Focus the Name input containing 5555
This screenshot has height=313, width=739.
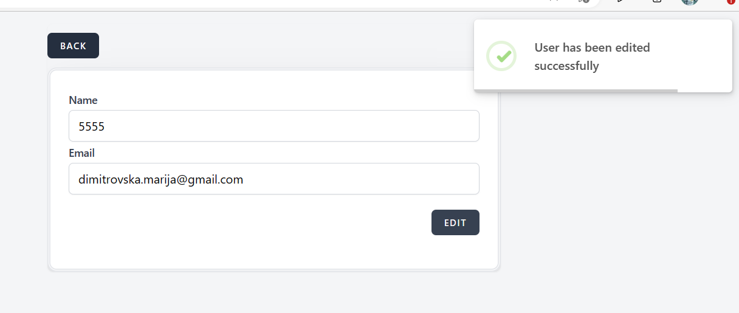[x=273, y=126]
